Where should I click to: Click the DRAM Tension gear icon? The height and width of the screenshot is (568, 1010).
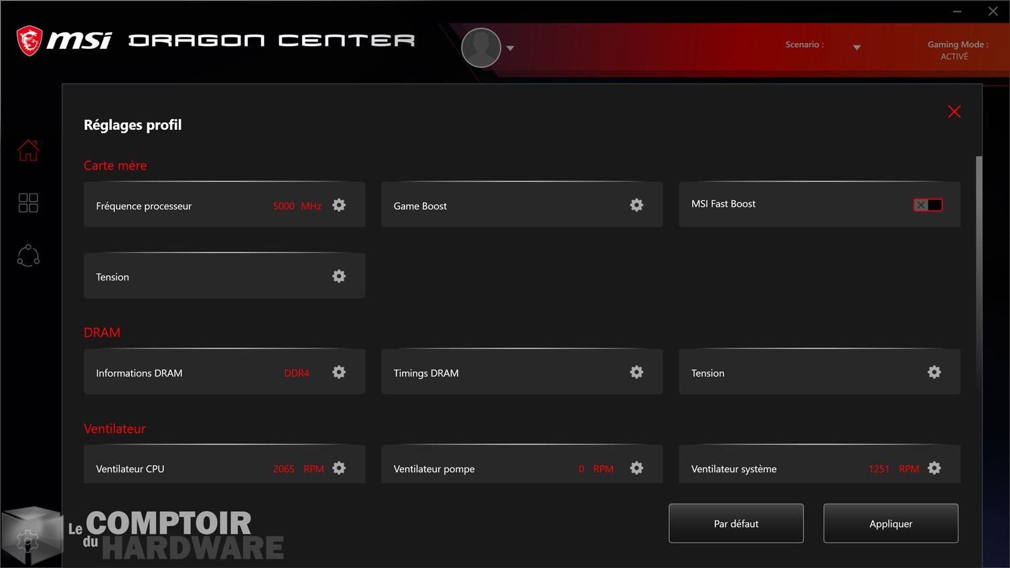click(934, 372)
